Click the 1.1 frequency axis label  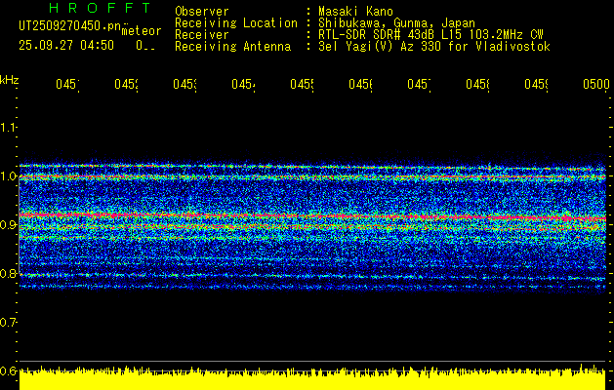coord(8,127)
